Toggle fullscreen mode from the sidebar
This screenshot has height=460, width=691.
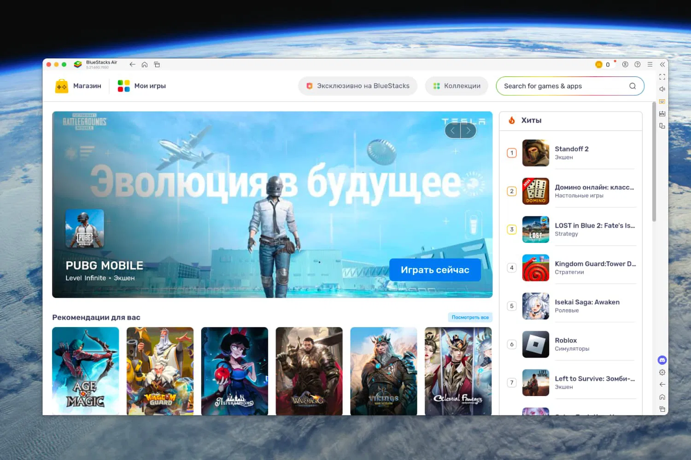click(x=662, y=77)
